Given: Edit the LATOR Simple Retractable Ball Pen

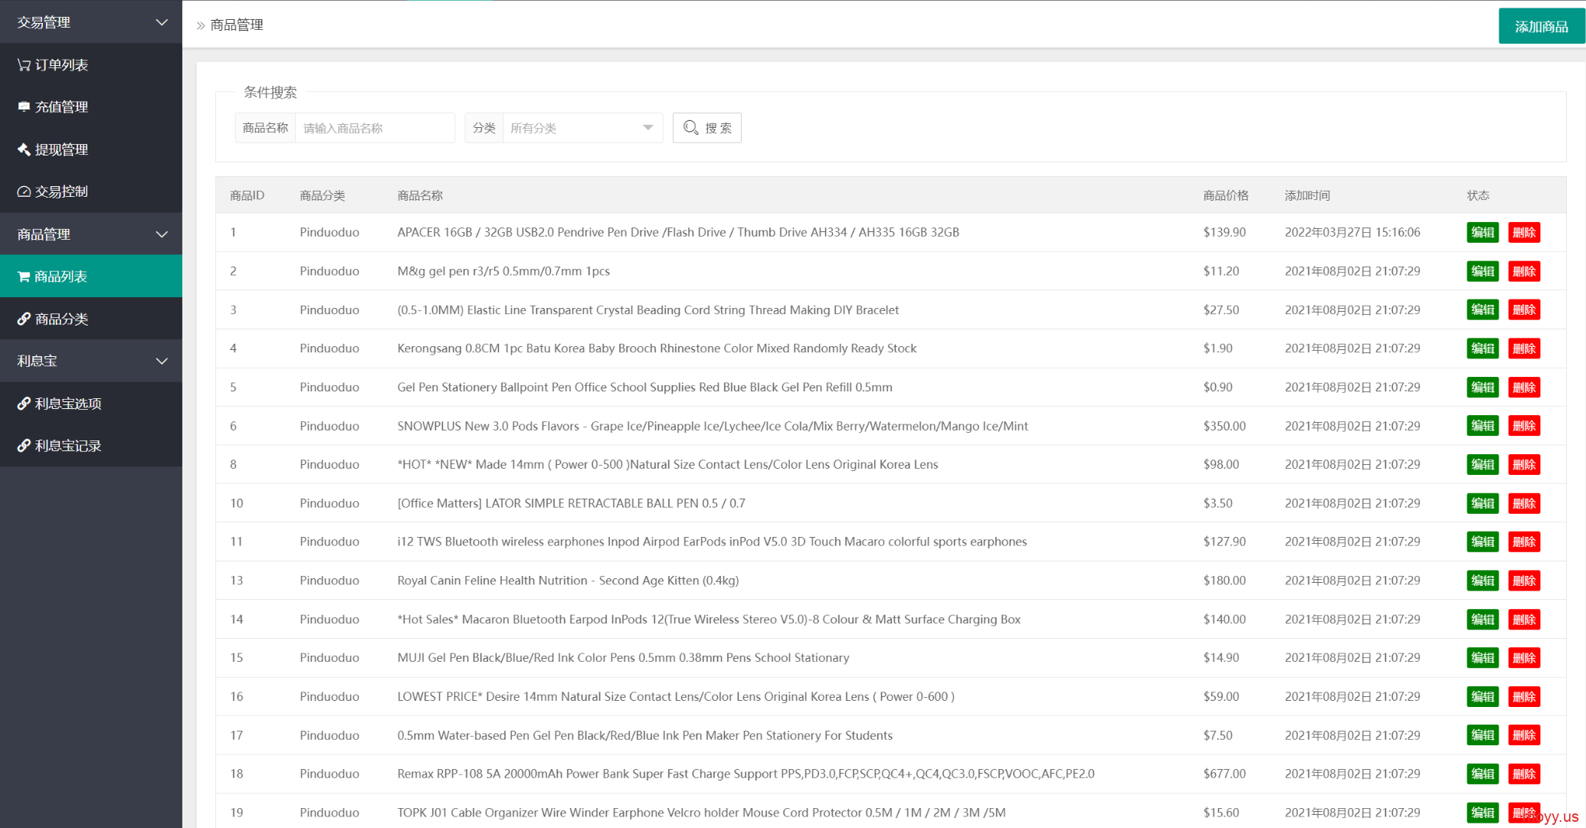Looking at the screenshot, I should [1483, 503].
